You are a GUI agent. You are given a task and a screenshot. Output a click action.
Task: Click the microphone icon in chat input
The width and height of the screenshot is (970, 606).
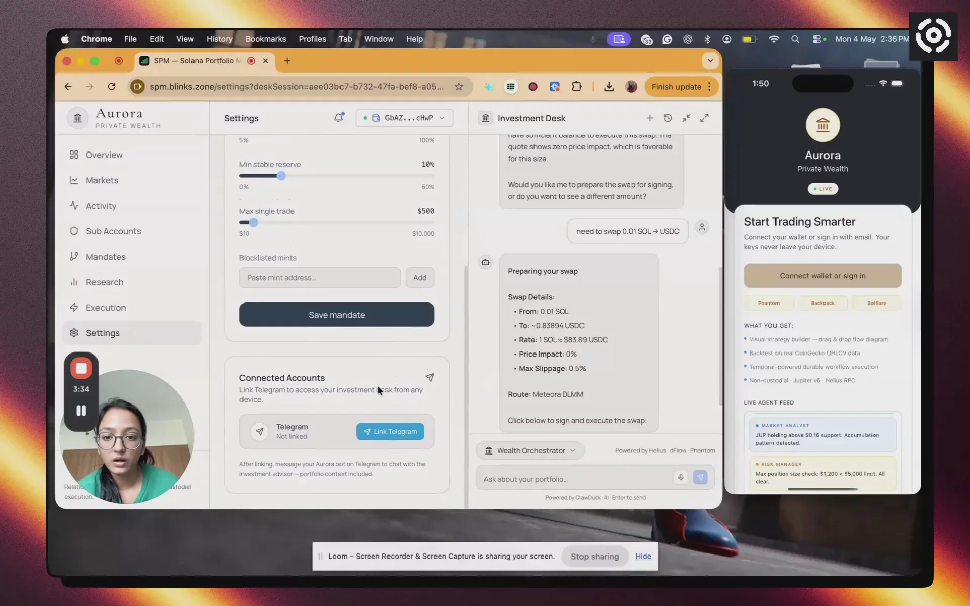(x=681, y=477)
